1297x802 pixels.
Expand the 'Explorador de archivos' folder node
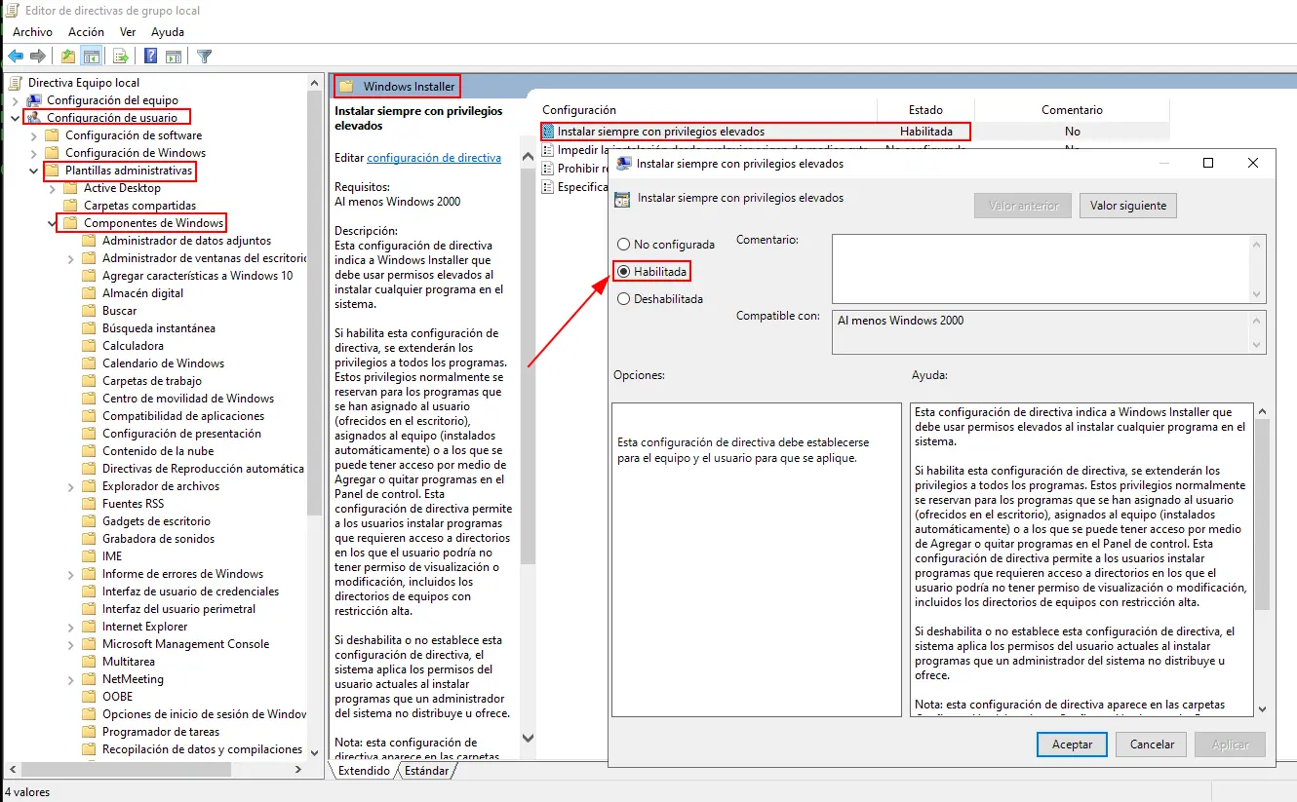(71, 486)
